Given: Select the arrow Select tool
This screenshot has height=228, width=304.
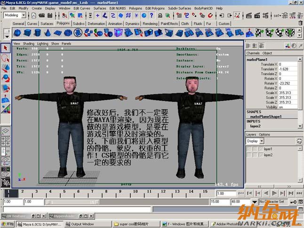Looking at the screenshot, I should point(6,48).
